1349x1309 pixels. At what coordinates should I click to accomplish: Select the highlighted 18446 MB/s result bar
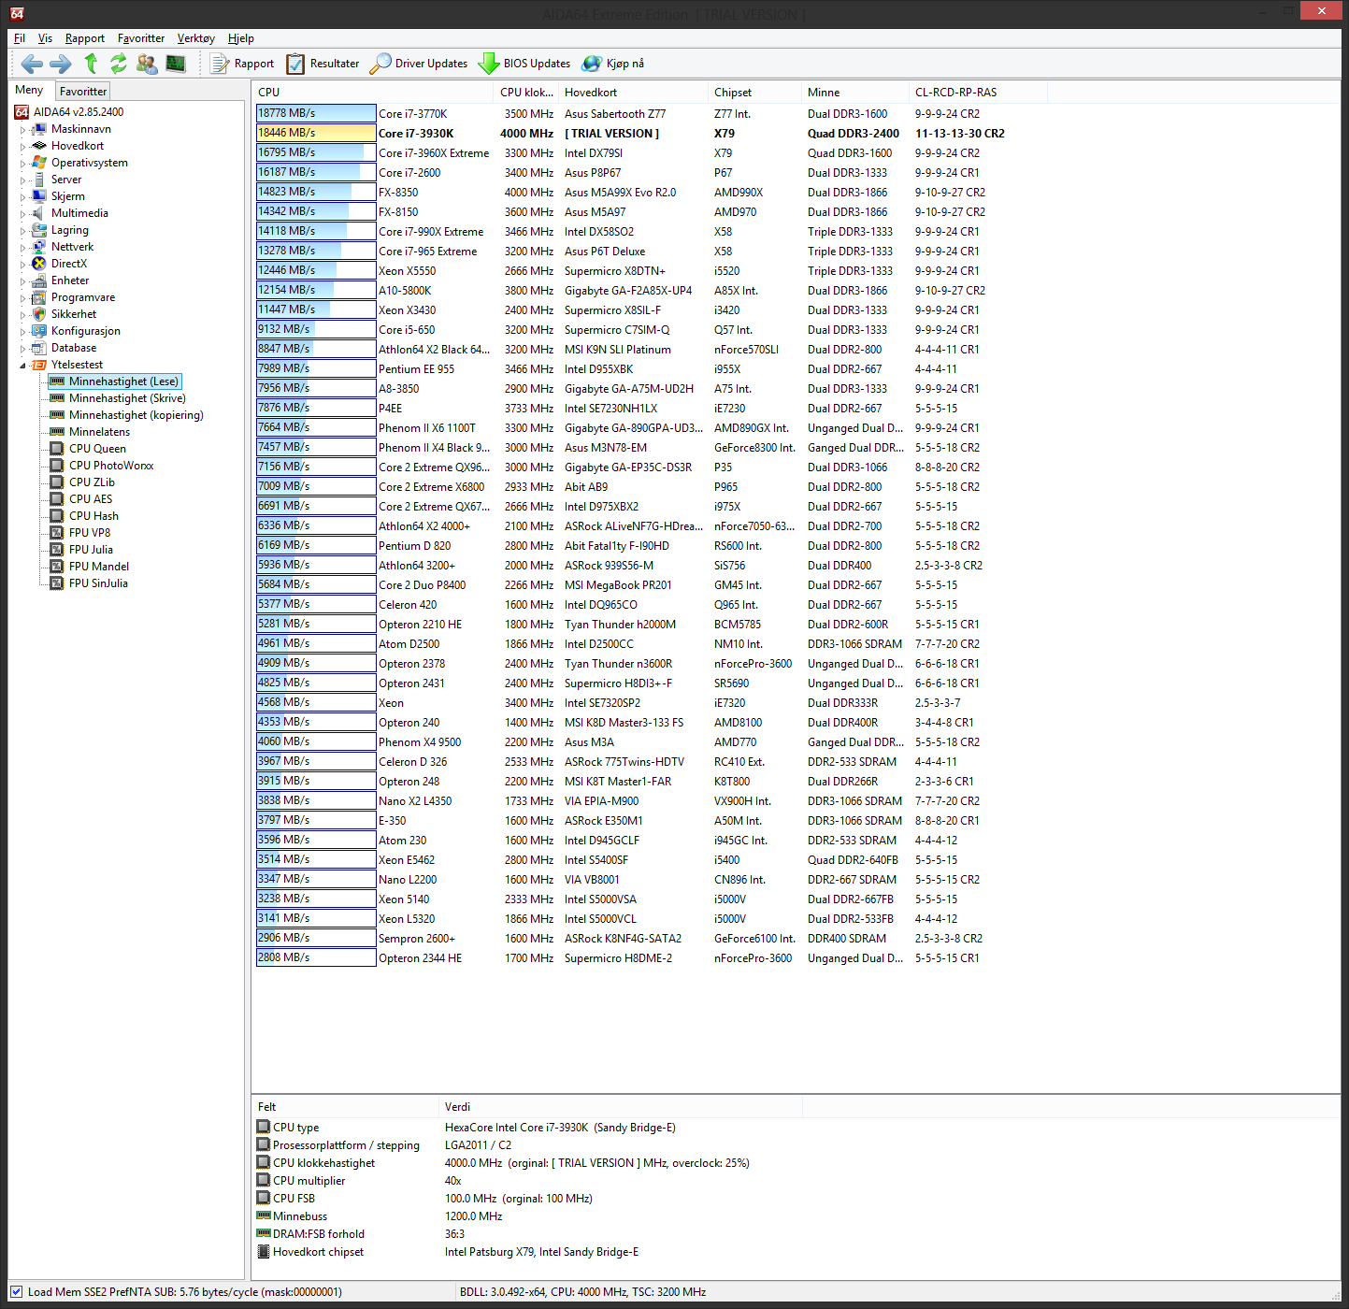point(316,133)
